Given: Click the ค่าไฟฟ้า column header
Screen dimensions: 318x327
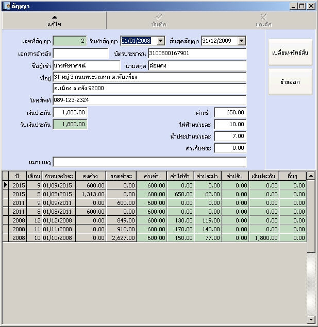Looking at the screenshot, I should tap(180, 176).
